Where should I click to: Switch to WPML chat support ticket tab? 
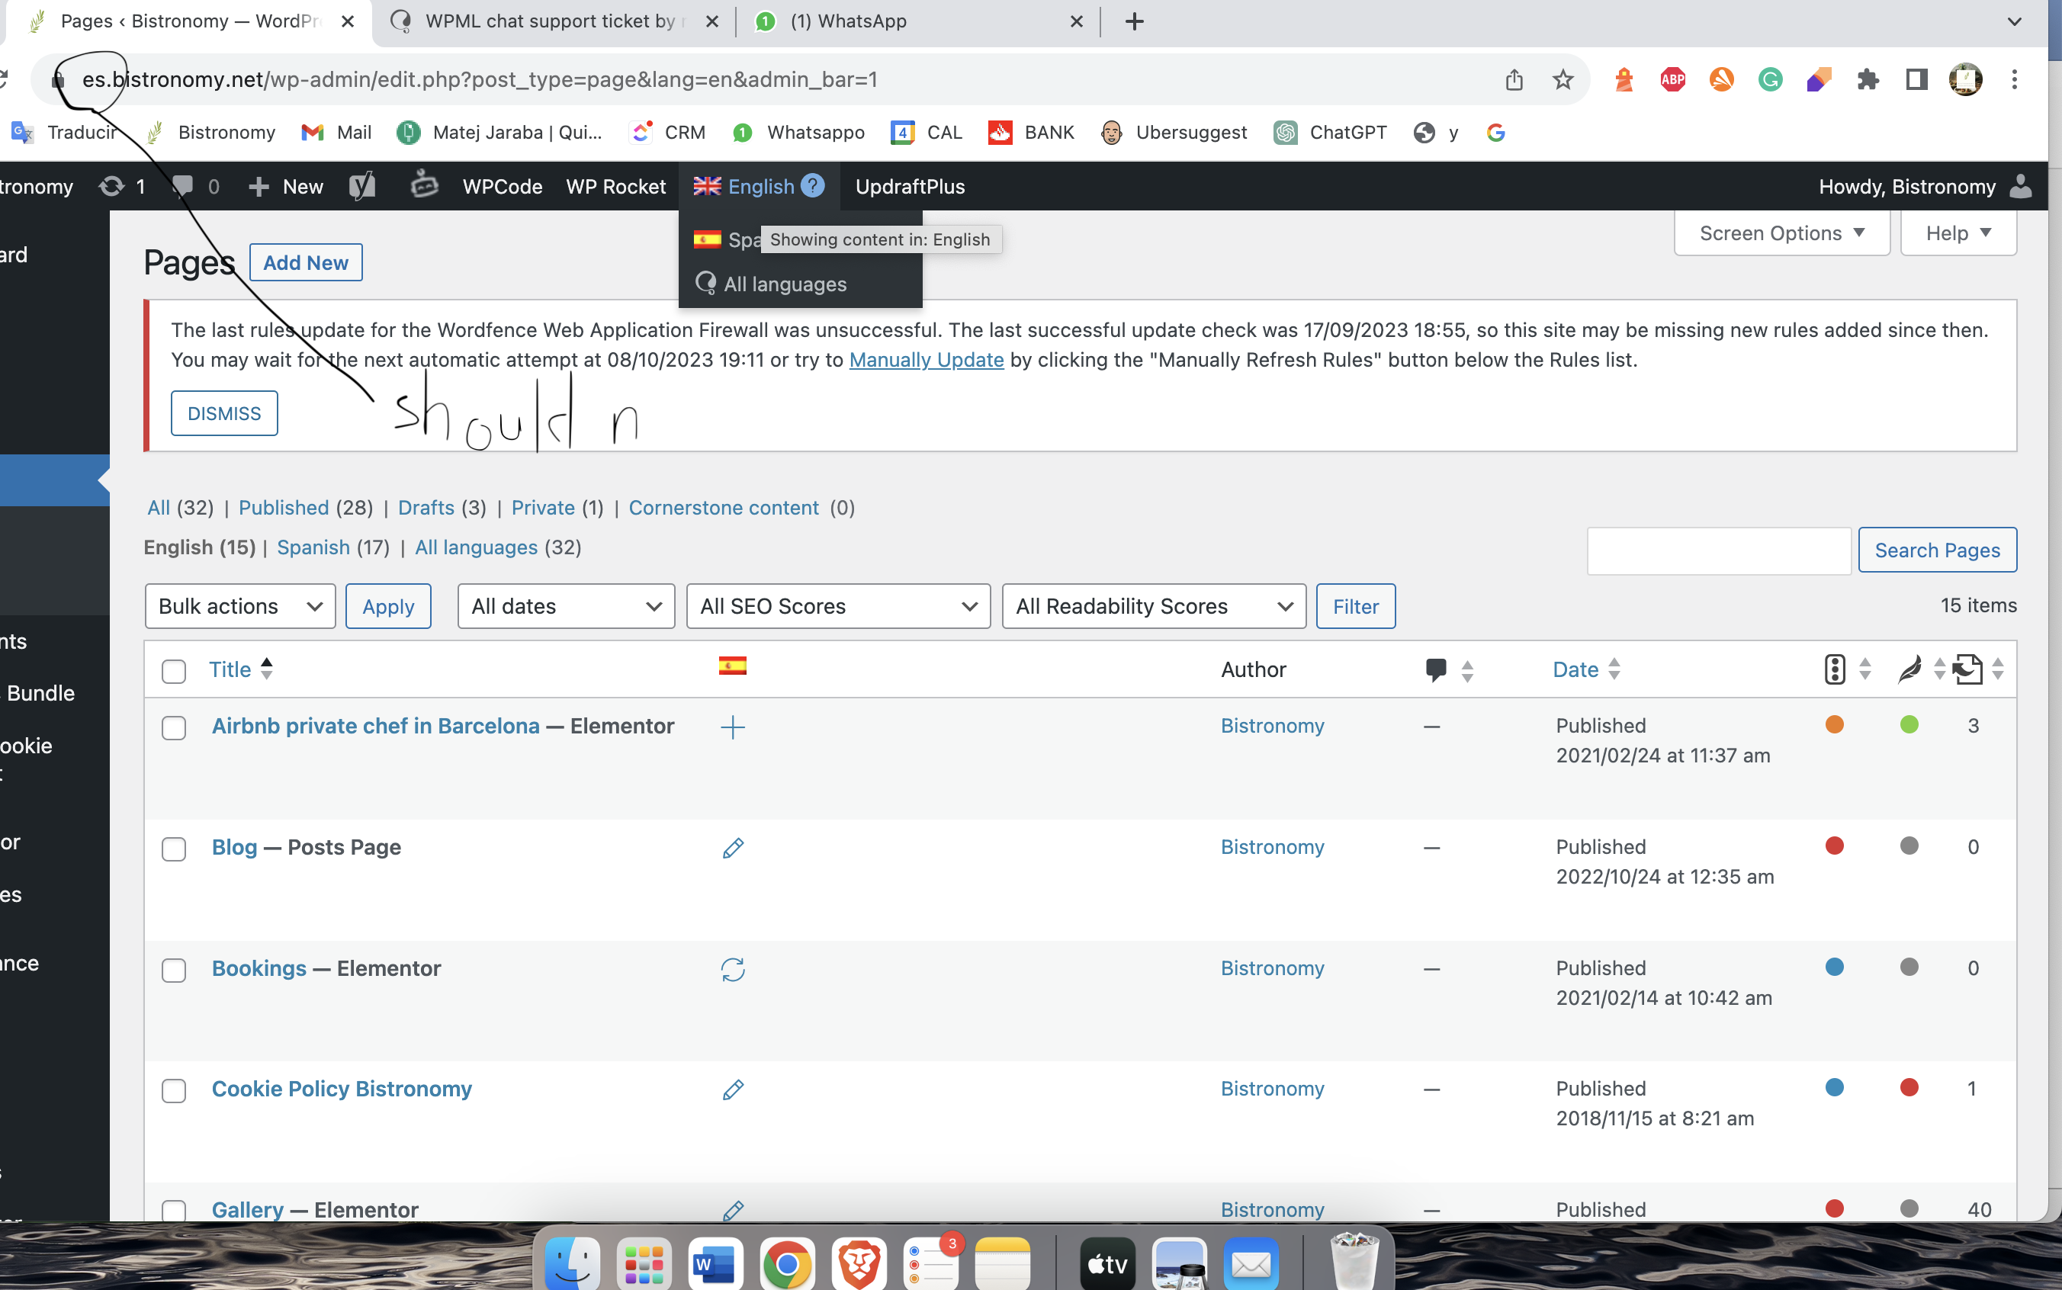[x=554, y=21]
